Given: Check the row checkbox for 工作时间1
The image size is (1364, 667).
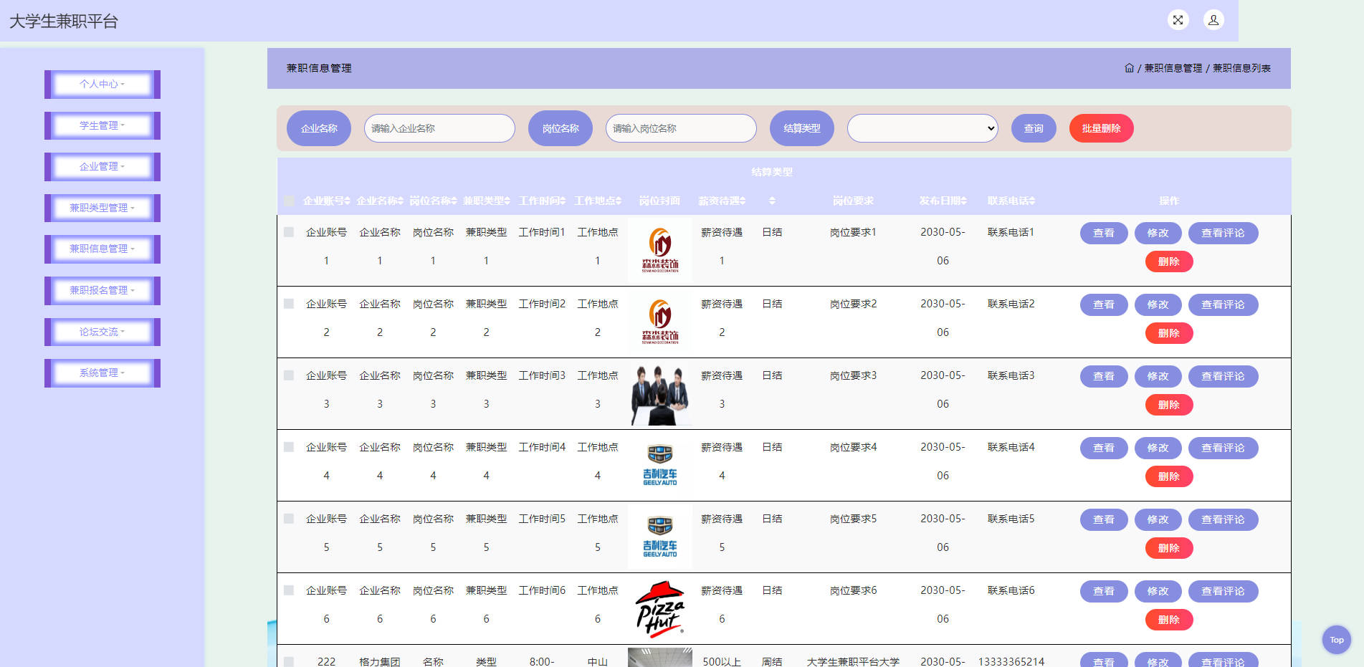Looking at the screenshot, I should tap(289, 232).
